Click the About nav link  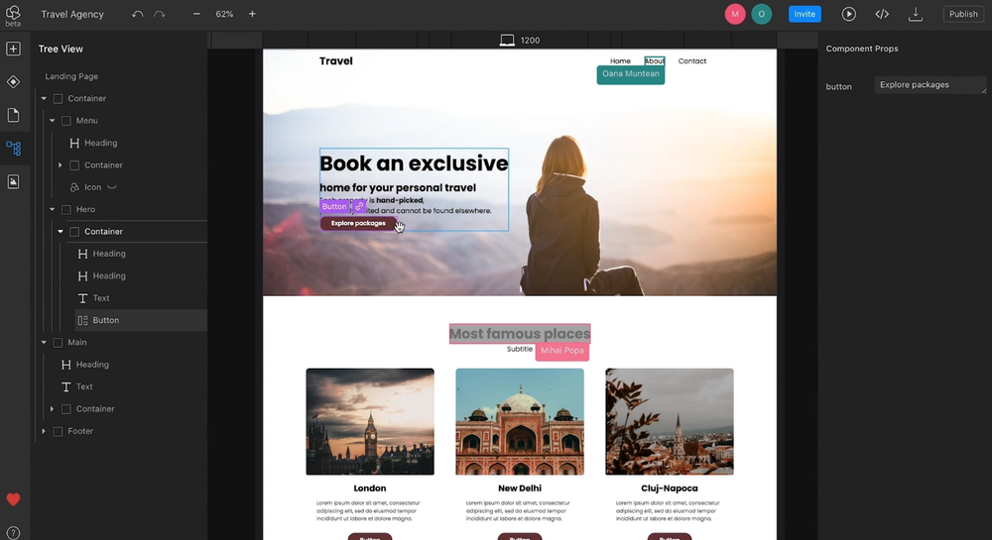[654, 61]
